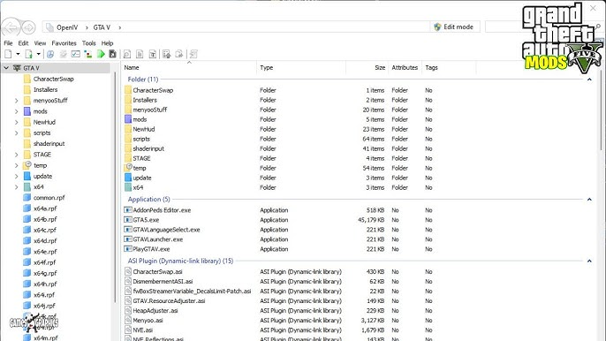Image resolution: width=606 pixels, height=341 pixels.
Task: Click the greyed gear toolbar icon
Action: point(63,54)
